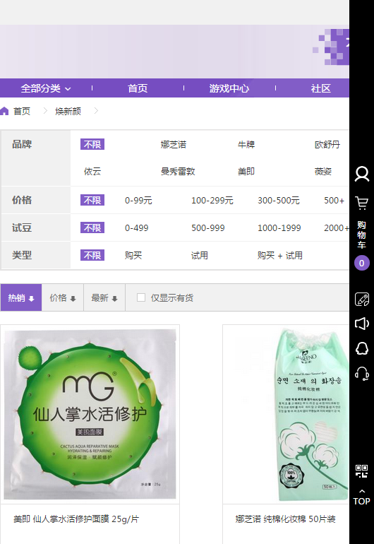Click the home icon in breadcrumb

(4, 111)
